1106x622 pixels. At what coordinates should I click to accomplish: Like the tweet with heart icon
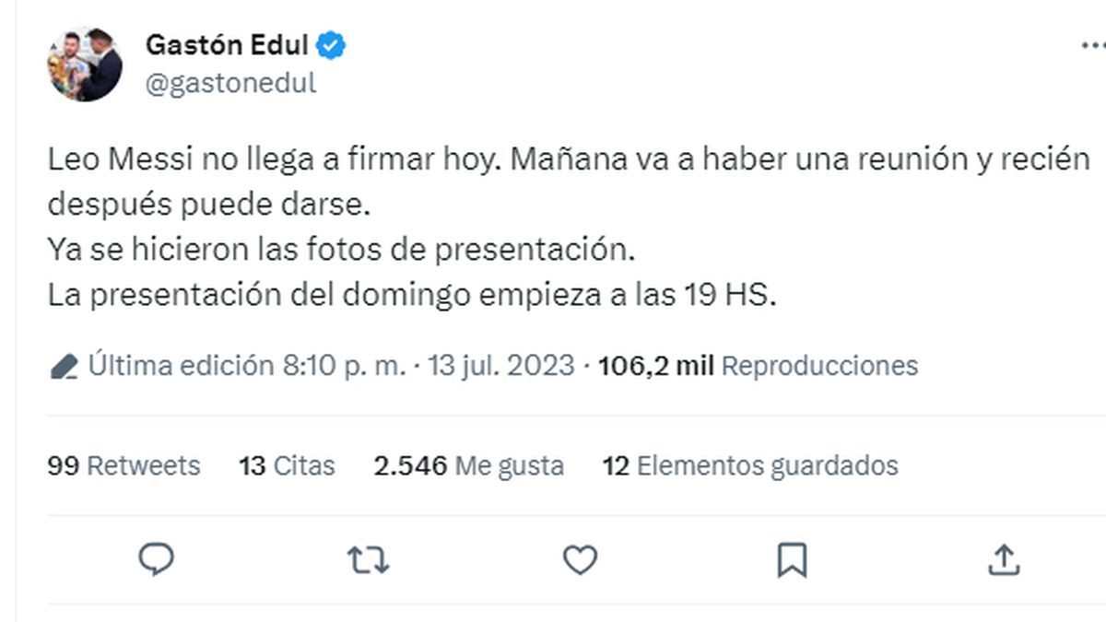point(580,559)
